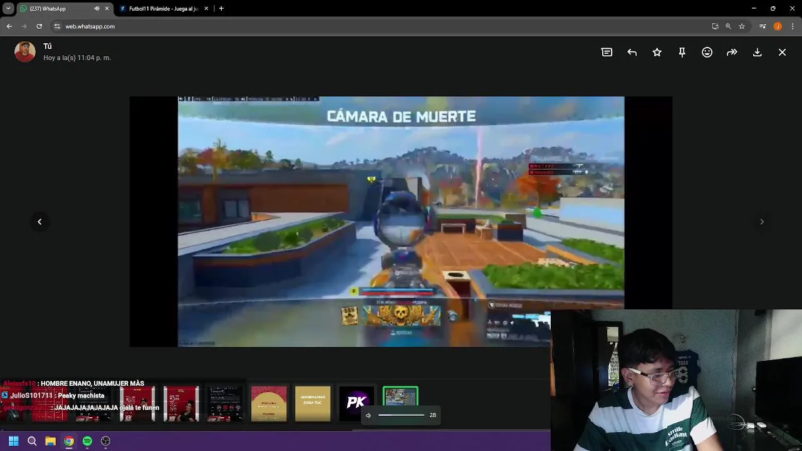Open a new browser tab

tap(221, 9)
